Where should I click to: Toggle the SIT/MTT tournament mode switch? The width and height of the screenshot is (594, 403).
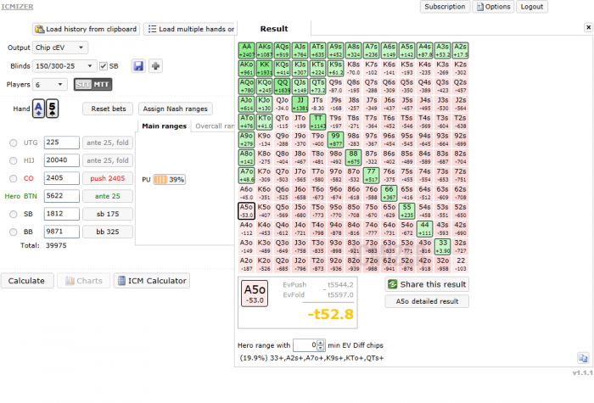[x=92, y=85]
